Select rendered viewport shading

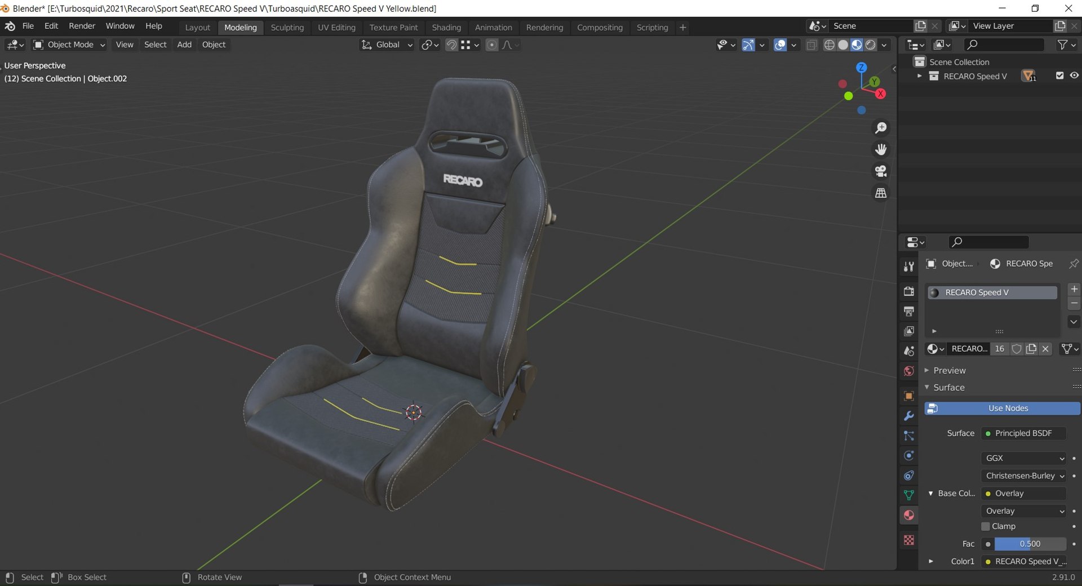870,45
